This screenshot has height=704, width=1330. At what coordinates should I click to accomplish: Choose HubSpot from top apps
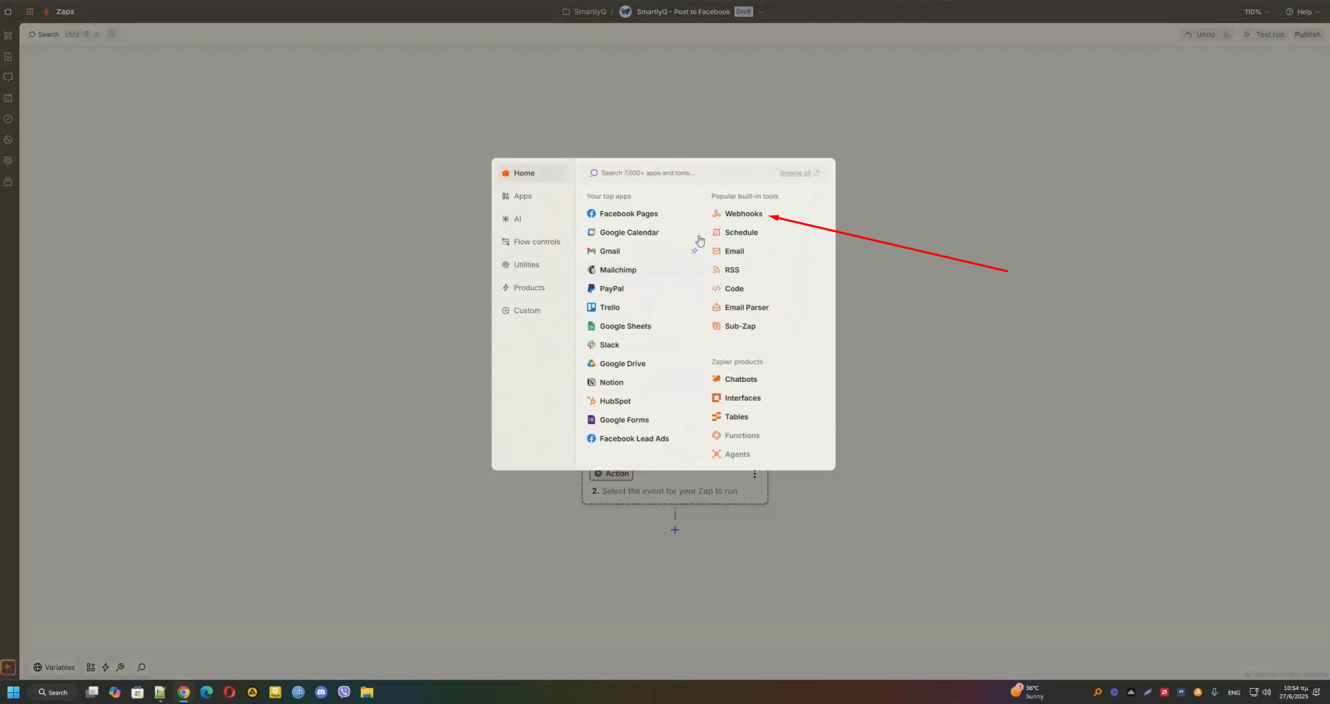[609, 401]
